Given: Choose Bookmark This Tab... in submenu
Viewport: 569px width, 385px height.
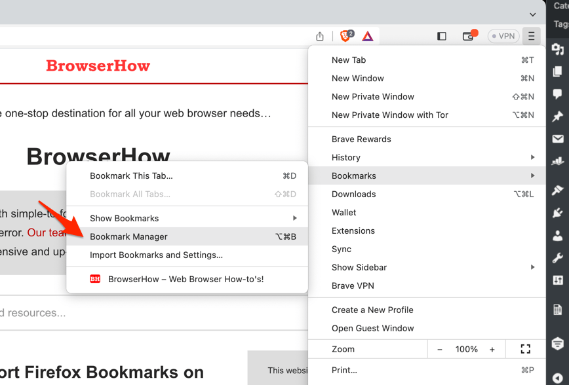Looking at the screenshot, I should point(187,176).
